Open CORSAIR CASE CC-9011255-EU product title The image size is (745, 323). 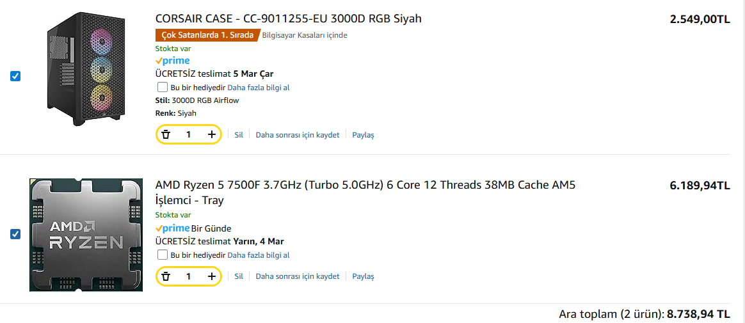[288, 19]
